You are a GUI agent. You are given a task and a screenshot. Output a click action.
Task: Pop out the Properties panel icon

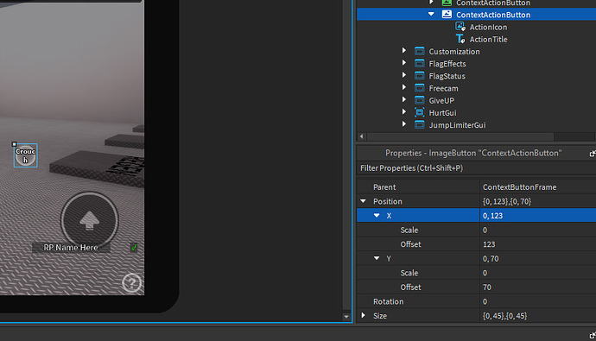point(593,154)
